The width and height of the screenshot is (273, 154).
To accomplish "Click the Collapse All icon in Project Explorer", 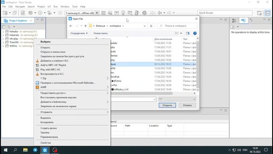I will [x=4, y=27].
